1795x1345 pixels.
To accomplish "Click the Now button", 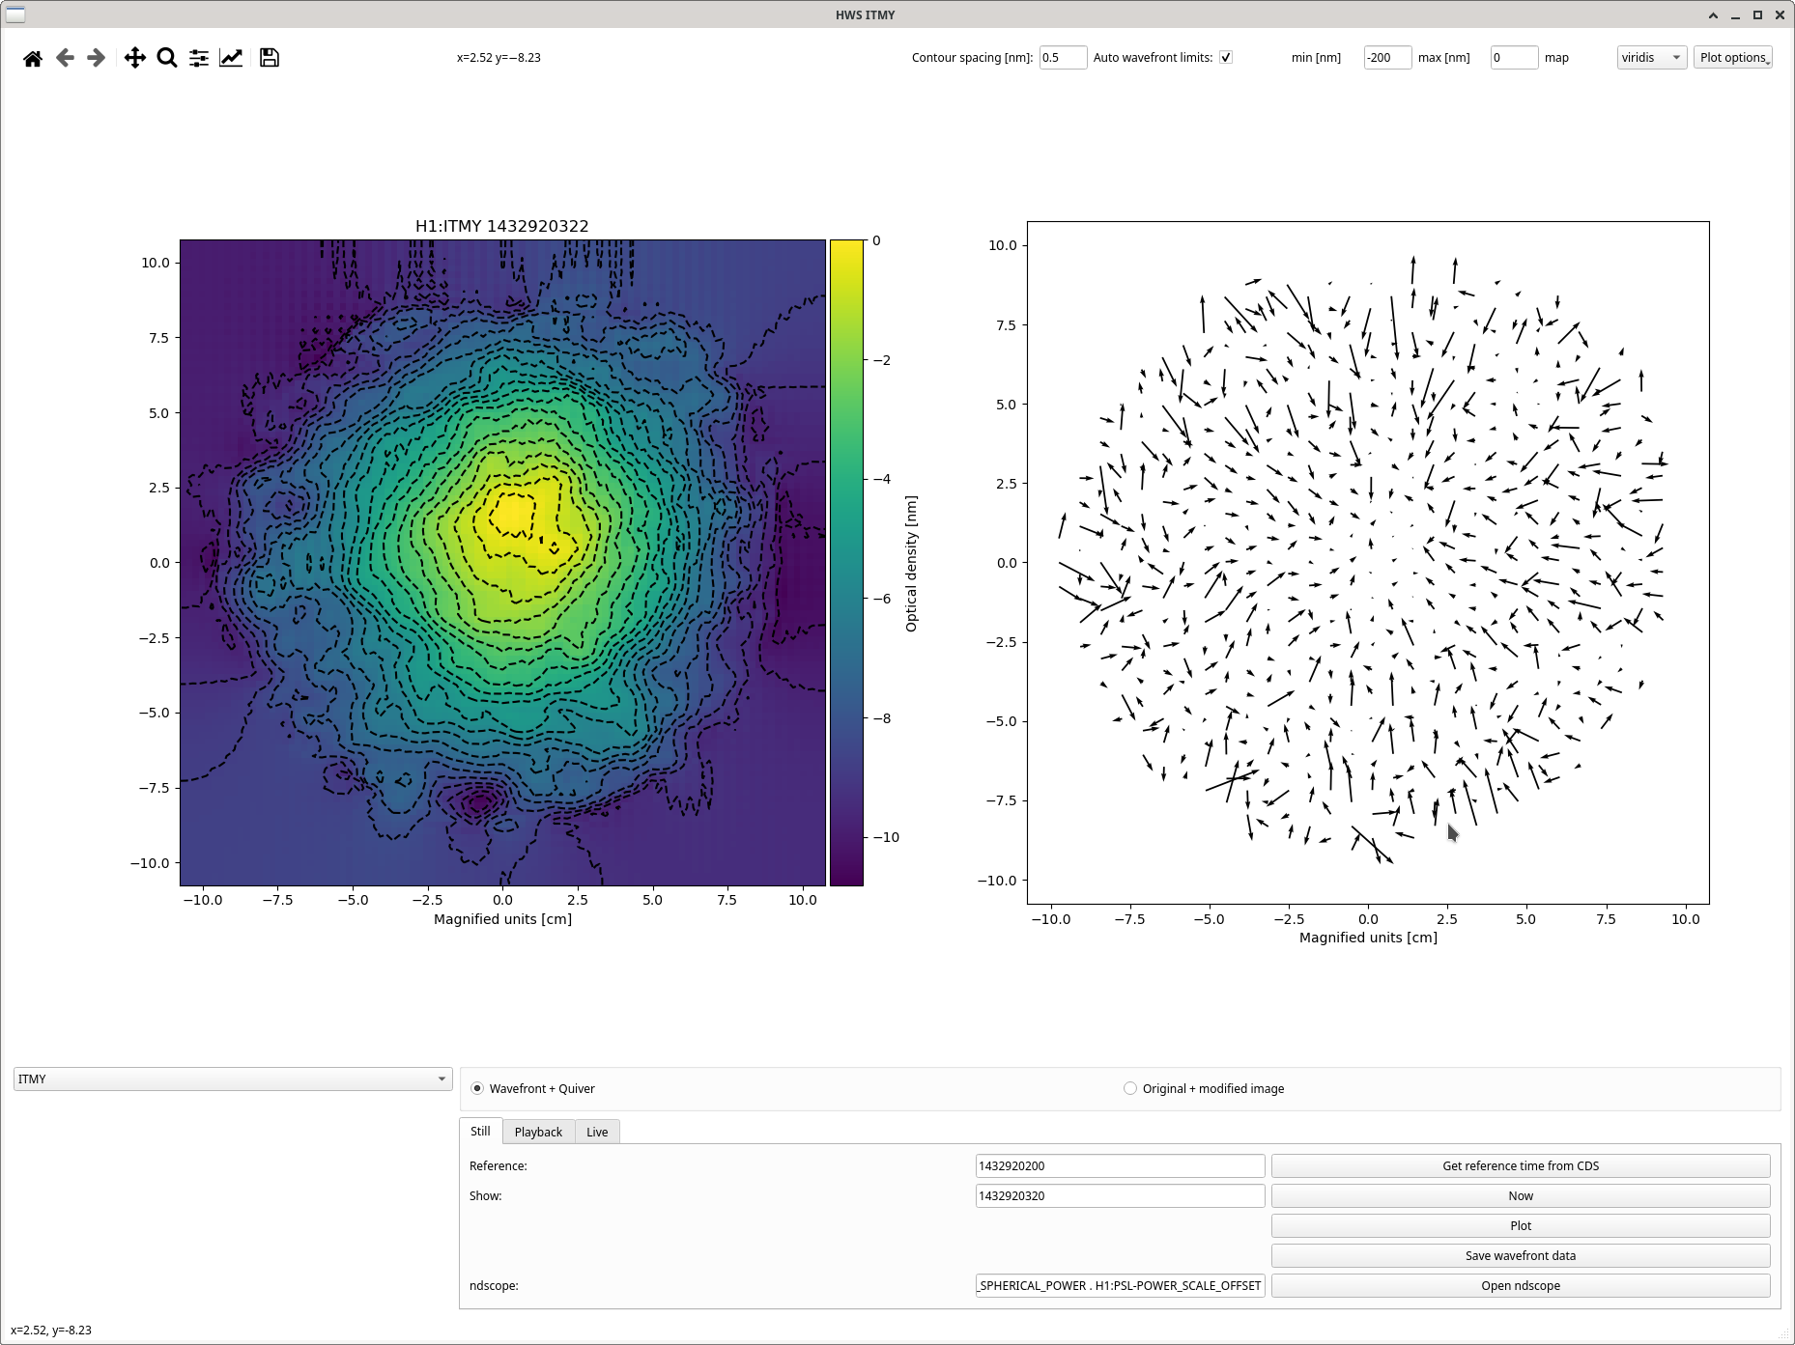I will [1521, 1195].
